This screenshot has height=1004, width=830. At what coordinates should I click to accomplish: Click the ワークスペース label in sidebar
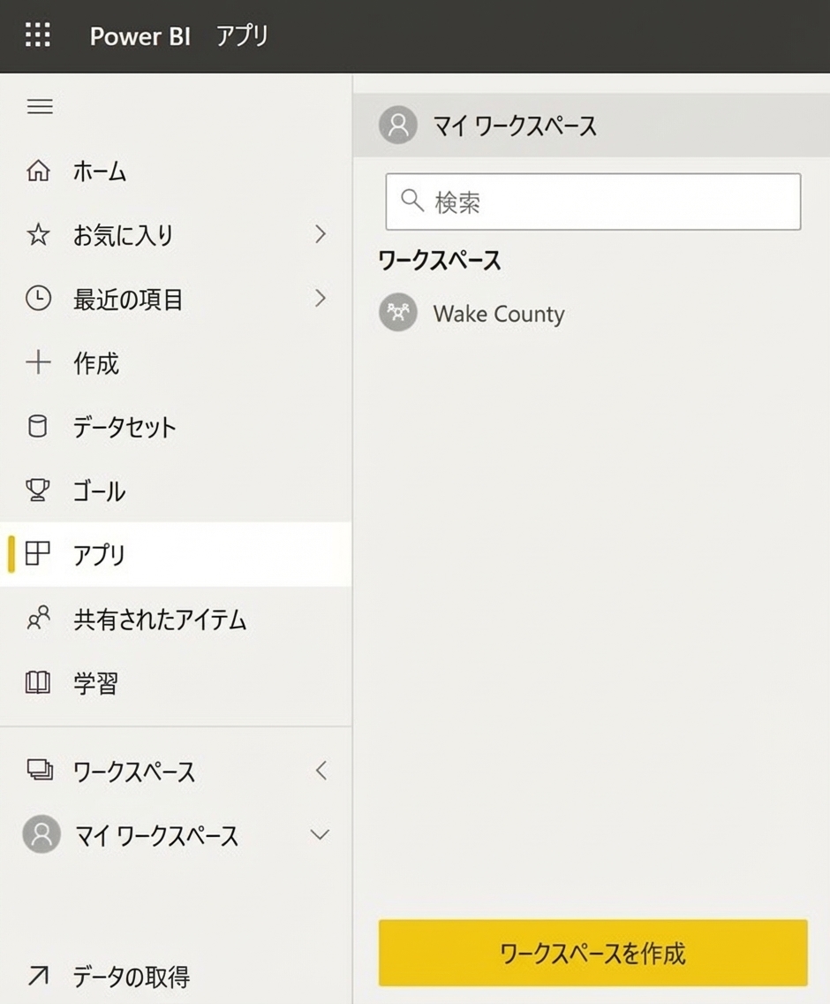pos(133,772)
